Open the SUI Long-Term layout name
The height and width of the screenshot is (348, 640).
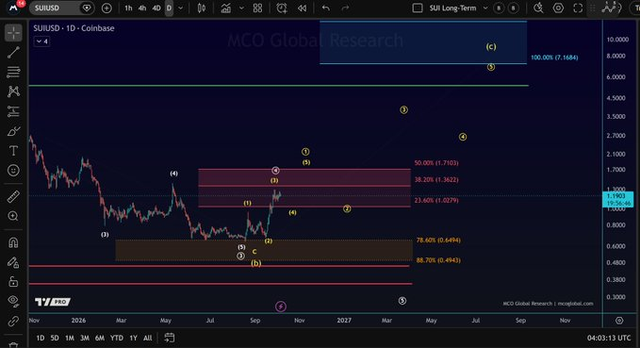(x=452, y=8)
